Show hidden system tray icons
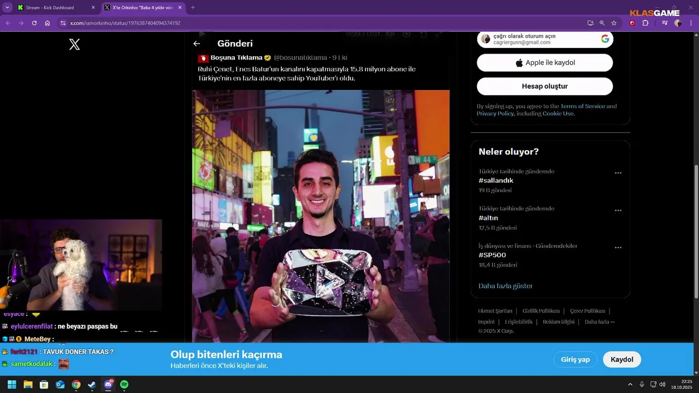The image size is (699, 393). (x=630, y=385)
